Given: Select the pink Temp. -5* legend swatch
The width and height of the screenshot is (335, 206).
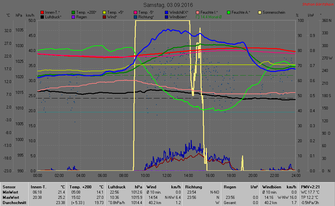Looking at the screenshot, I should [135, 13].
